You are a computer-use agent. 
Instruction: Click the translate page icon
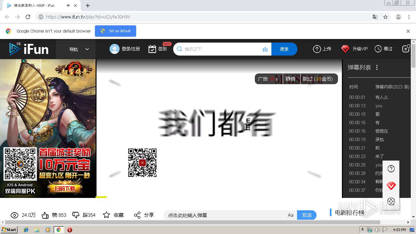click(375, 17)
